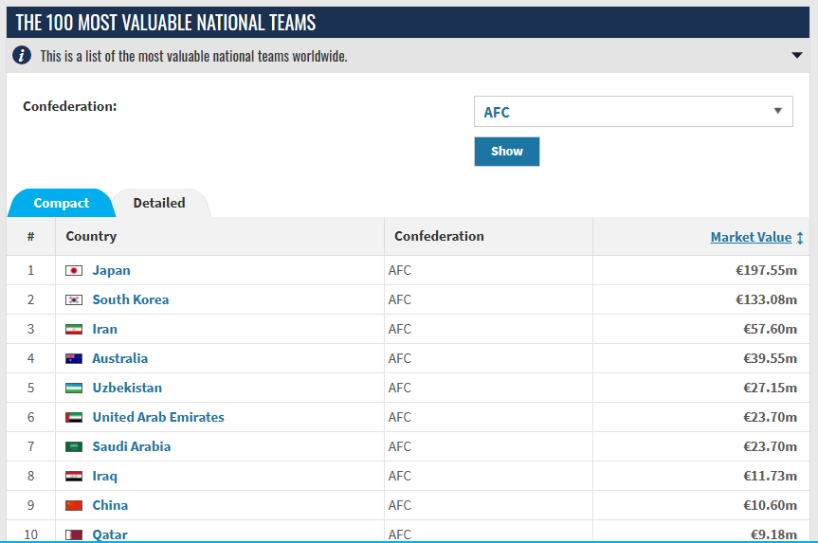
Task: Click rank number 5 for Uzbekistan
Action: (30, 388)
